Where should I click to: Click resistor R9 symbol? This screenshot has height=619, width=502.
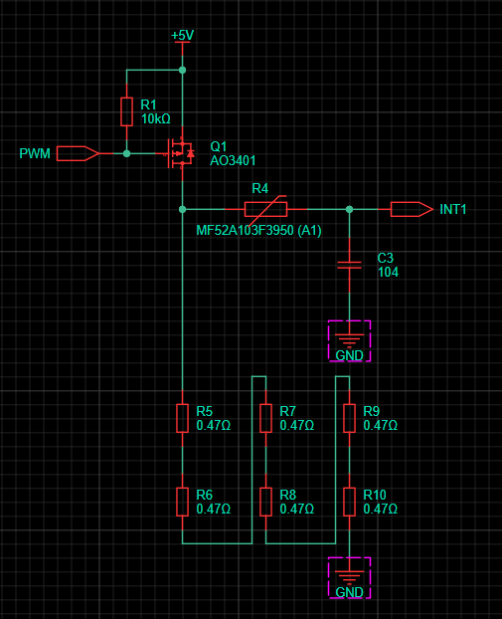[x=349, y=418]
